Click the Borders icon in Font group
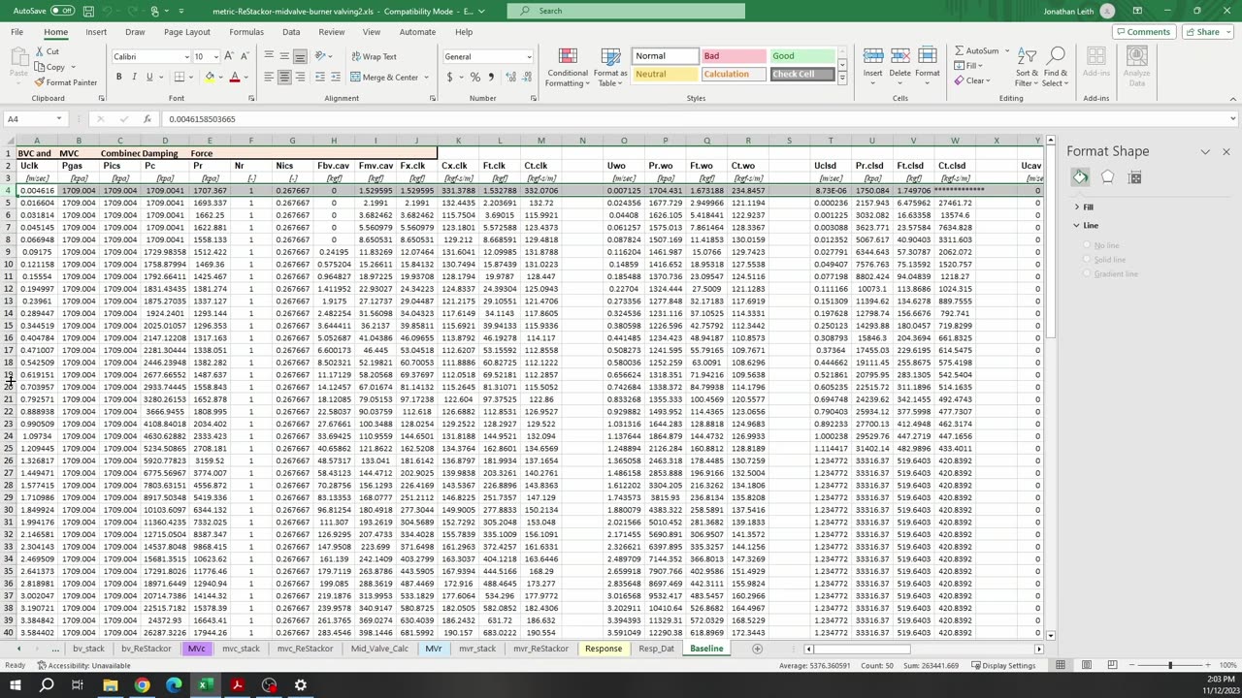This screenshot has width=1242, height=698. point(180,78)
